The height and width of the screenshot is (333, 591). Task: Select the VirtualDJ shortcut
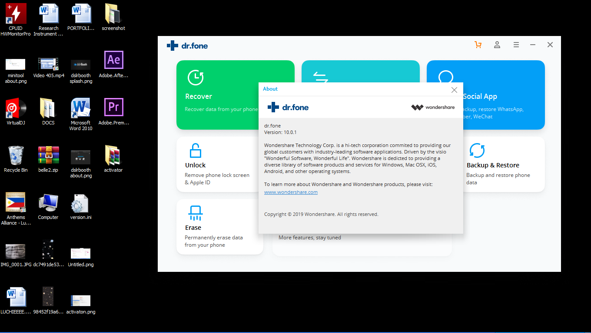pyautogui.click(x=16, y=111)
